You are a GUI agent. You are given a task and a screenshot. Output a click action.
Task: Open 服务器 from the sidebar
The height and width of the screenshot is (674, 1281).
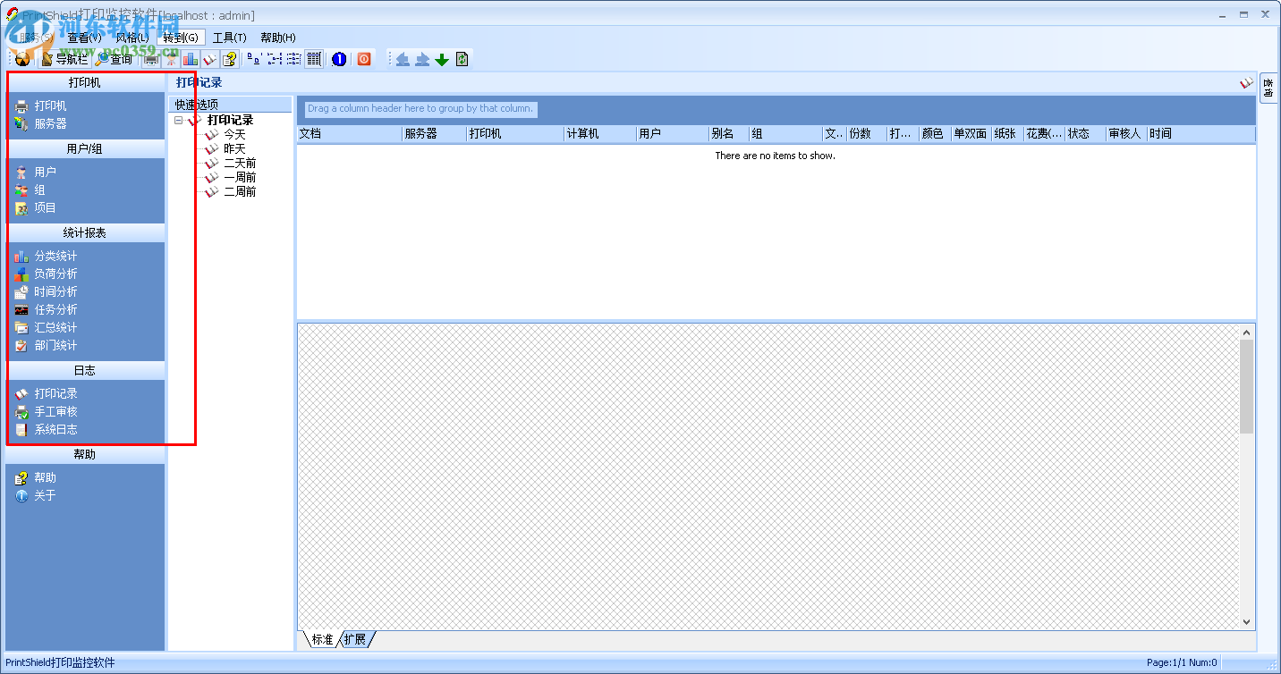click(x=50, y=123)
